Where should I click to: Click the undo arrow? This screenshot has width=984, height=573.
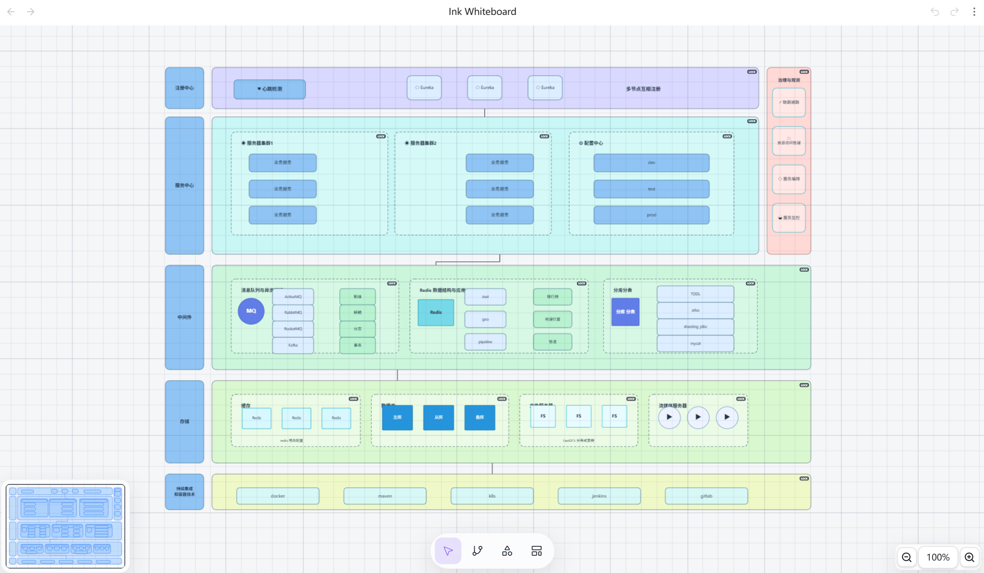point(935,12)
